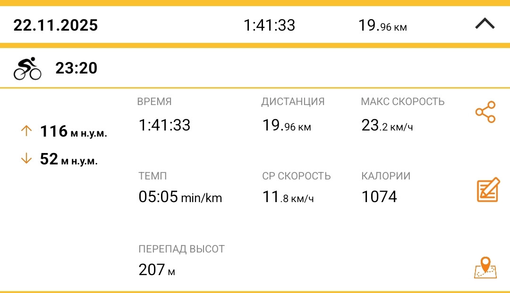
Task: Select the МАКС СКОРОСТЬ value 23.2 км/ч
Action: (387, 125)
